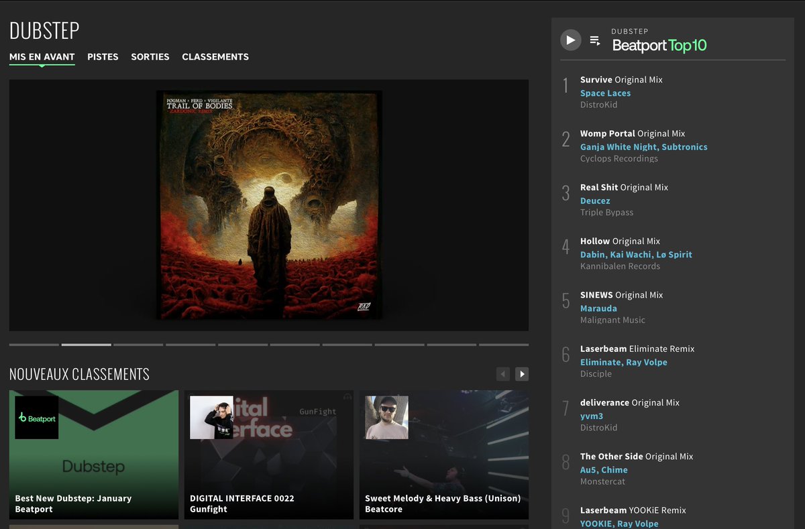Viewport: 805px width, 529px height.
Task: Select the fifth carousel slide indicator
Action: pyautogui.click(x=243, y=345)
